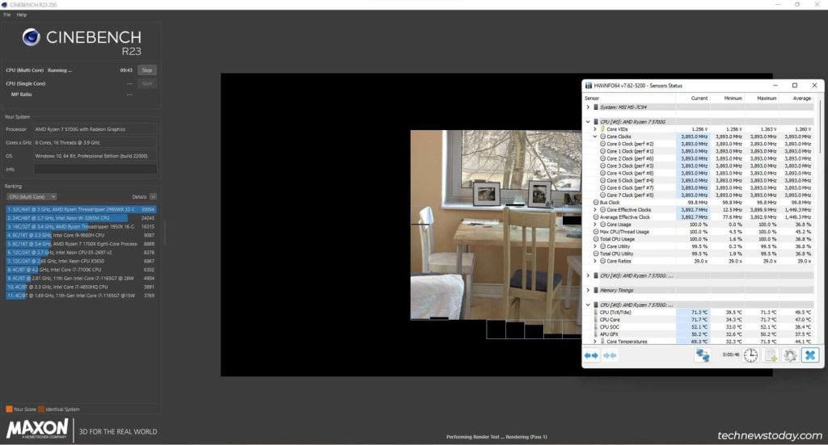Viewport: 828px width, 445px height.
Task: Select the Core 5 Clock (perf #4) row
Action: pyautogui.click(x=699, y=181)
